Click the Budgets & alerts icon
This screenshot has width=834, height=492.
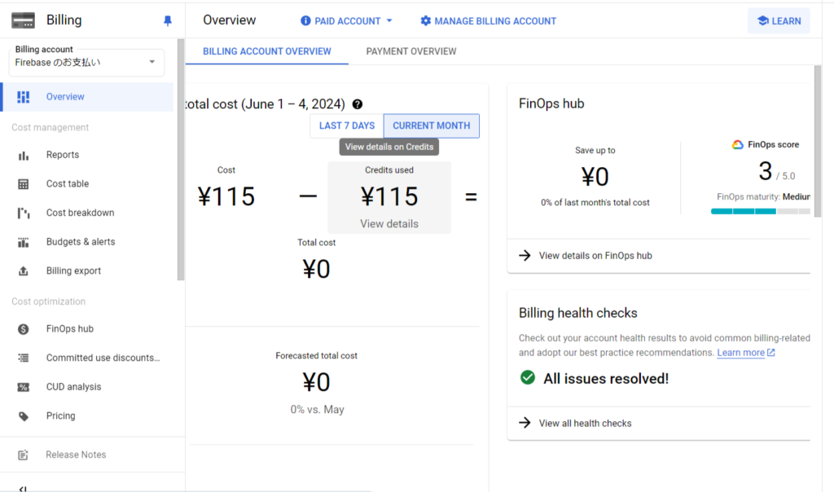tap(23, 242)
